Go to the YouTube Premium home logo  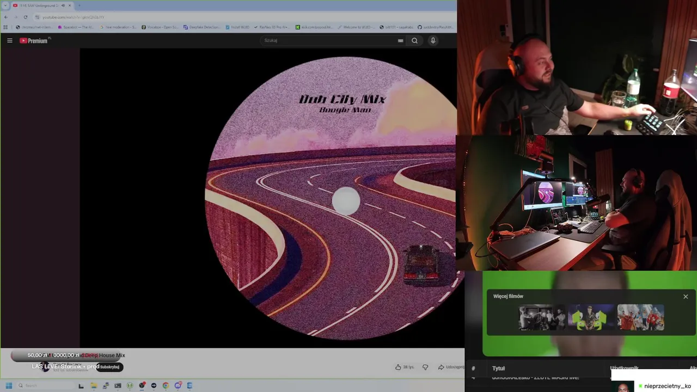click(35, 40)
